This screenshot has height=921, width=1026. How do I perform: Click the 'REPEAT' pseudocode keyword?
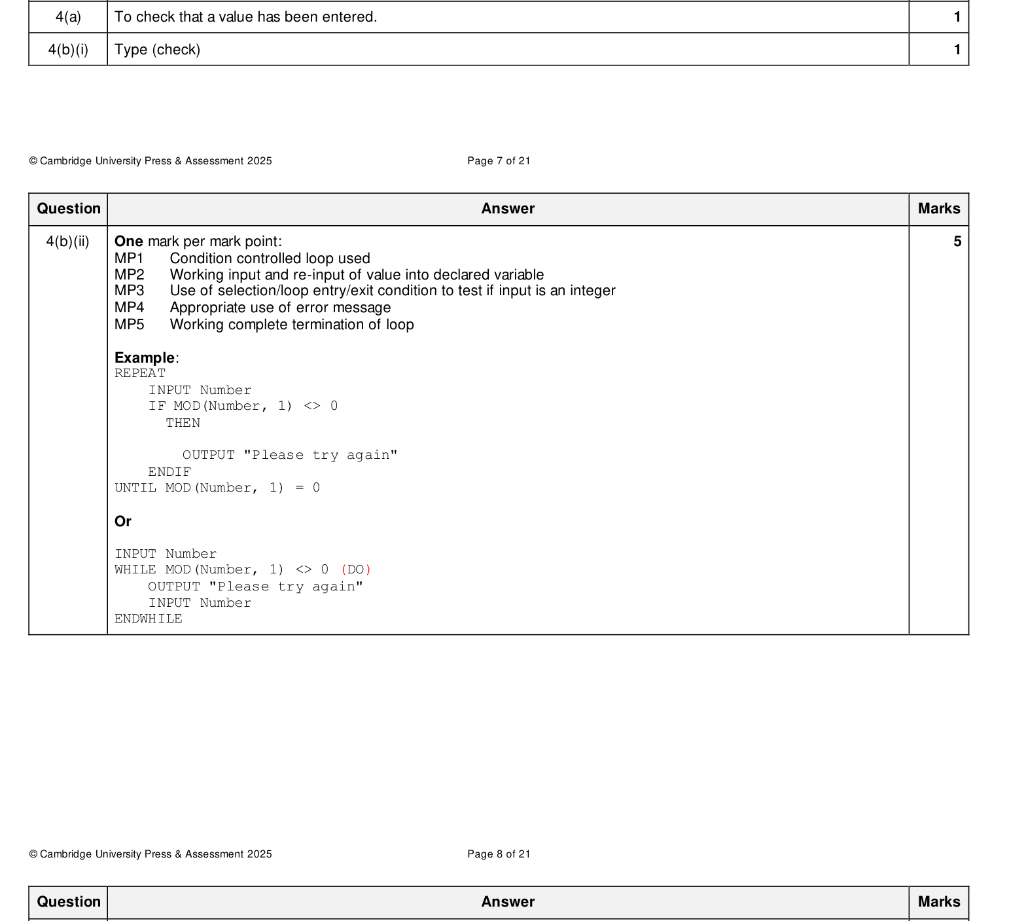click(140, 373)
